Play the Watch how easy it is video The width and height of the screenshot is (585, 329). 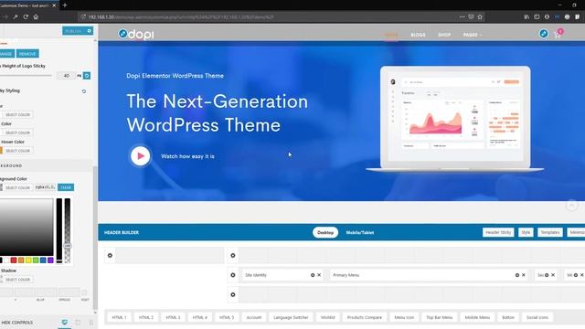point(140,156)
